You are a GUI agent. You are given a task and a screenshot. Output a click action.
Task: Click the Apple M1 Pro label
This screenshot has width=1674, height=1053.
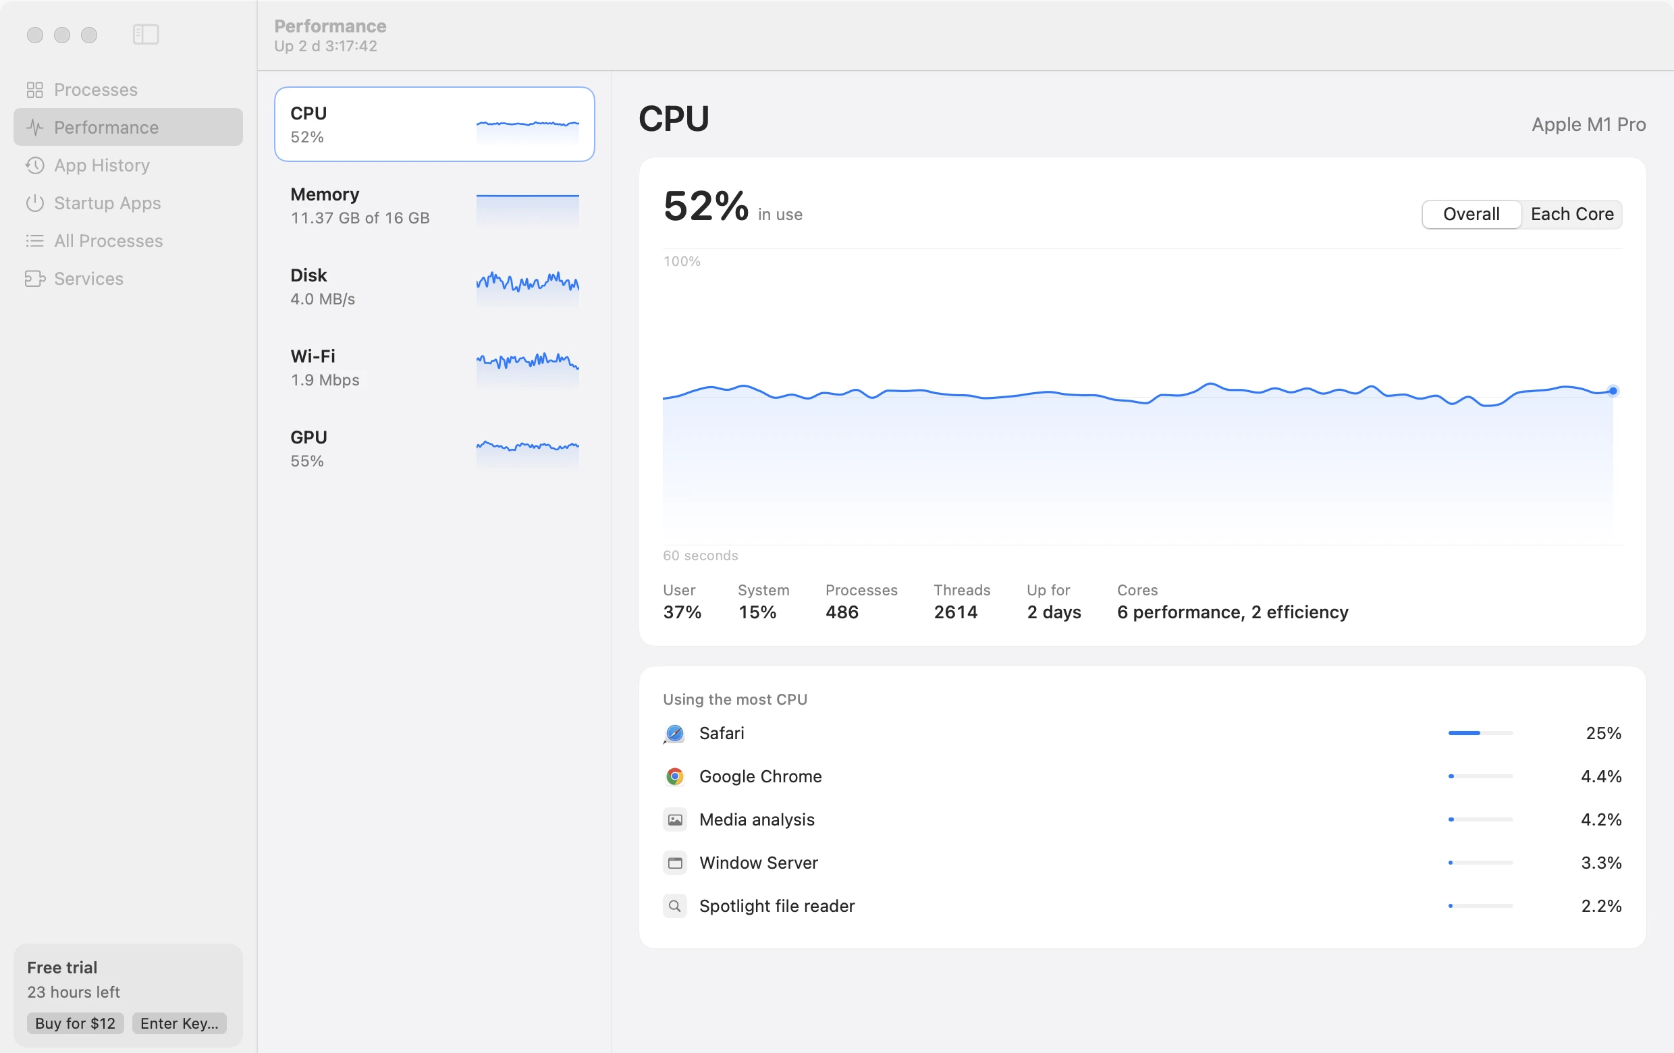(1588, 124)
